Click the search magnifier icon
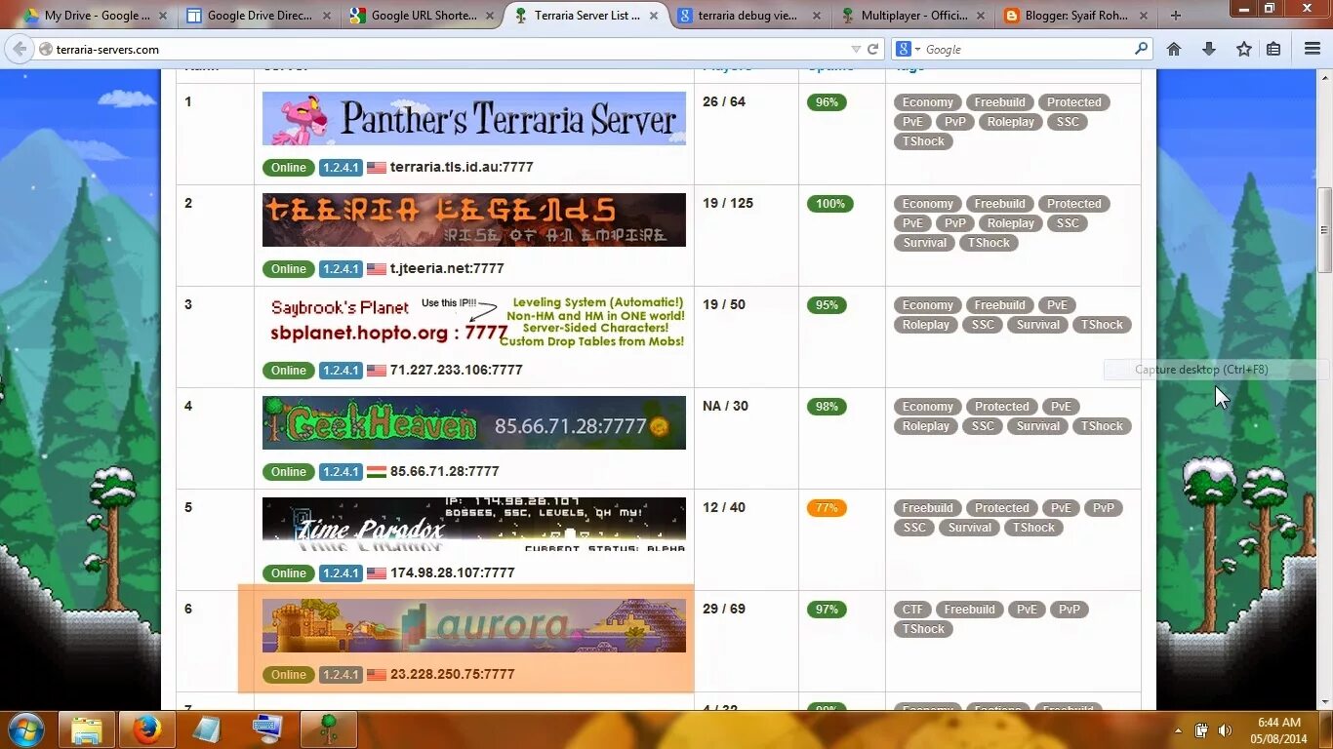The height and width of the screenshot is (749, 1333). tap(1141, 49)
